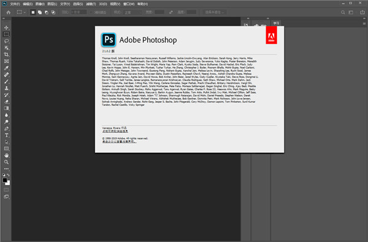
Task: Enable Intersect with selection mode
Action: (53, 12)
